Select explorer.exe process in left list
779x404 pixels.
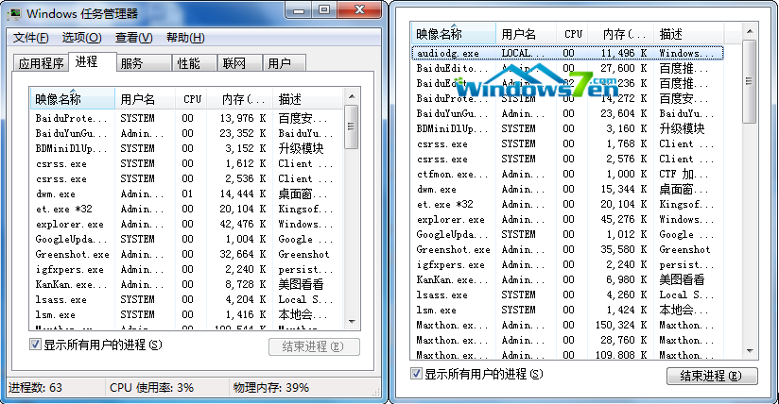point(186,224)
